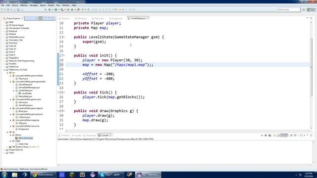
Task: Open the File menu
Action: (2, 5)
